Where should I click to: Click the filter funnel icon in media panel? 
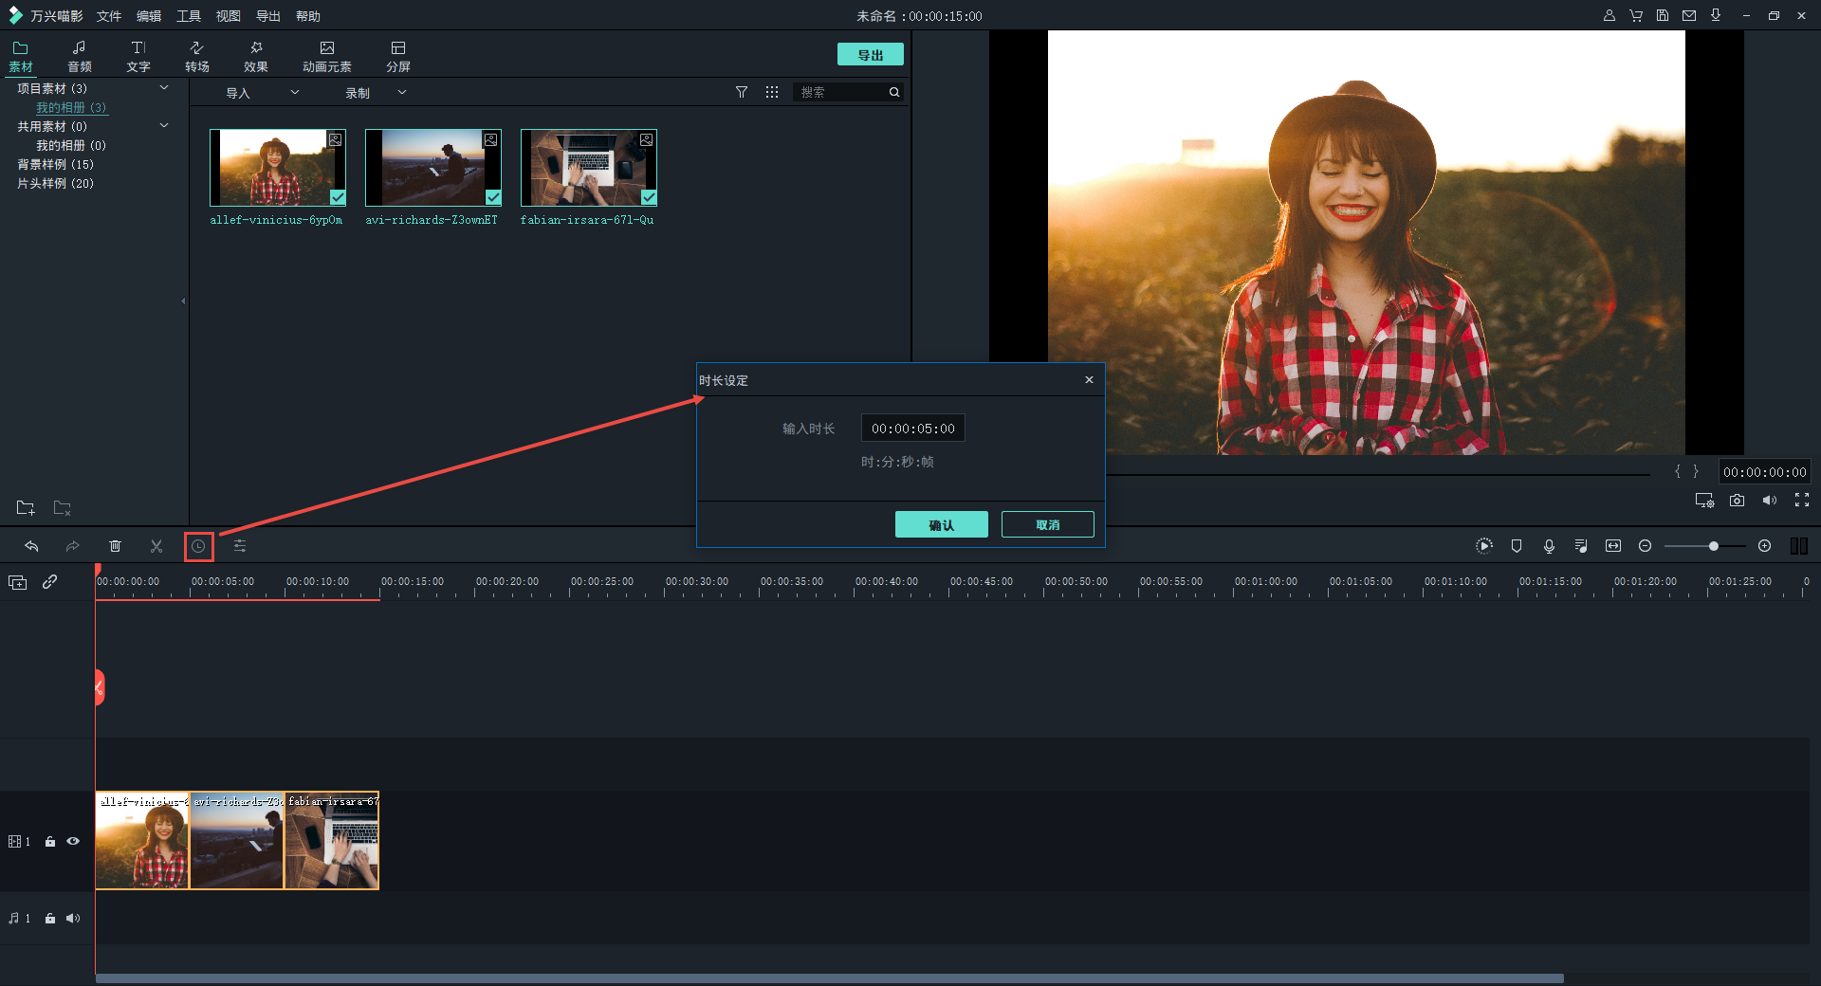click(x=742, y=92)
